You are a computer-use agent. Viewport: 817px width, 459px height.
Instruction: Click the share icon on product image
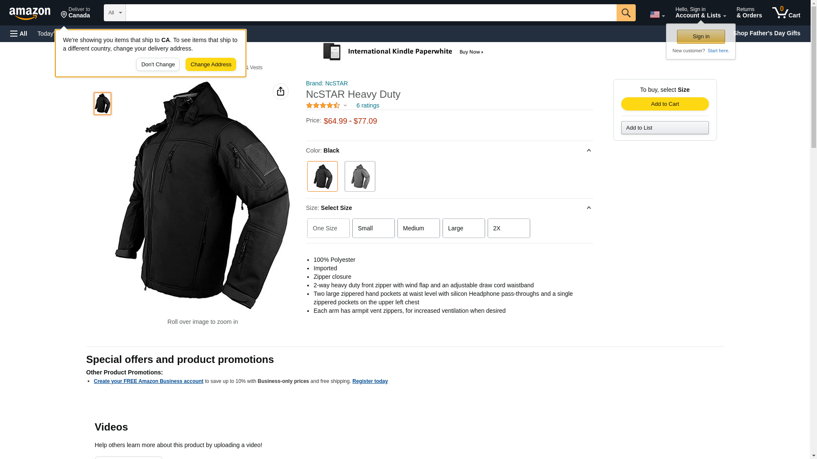[x=280, y=91]
